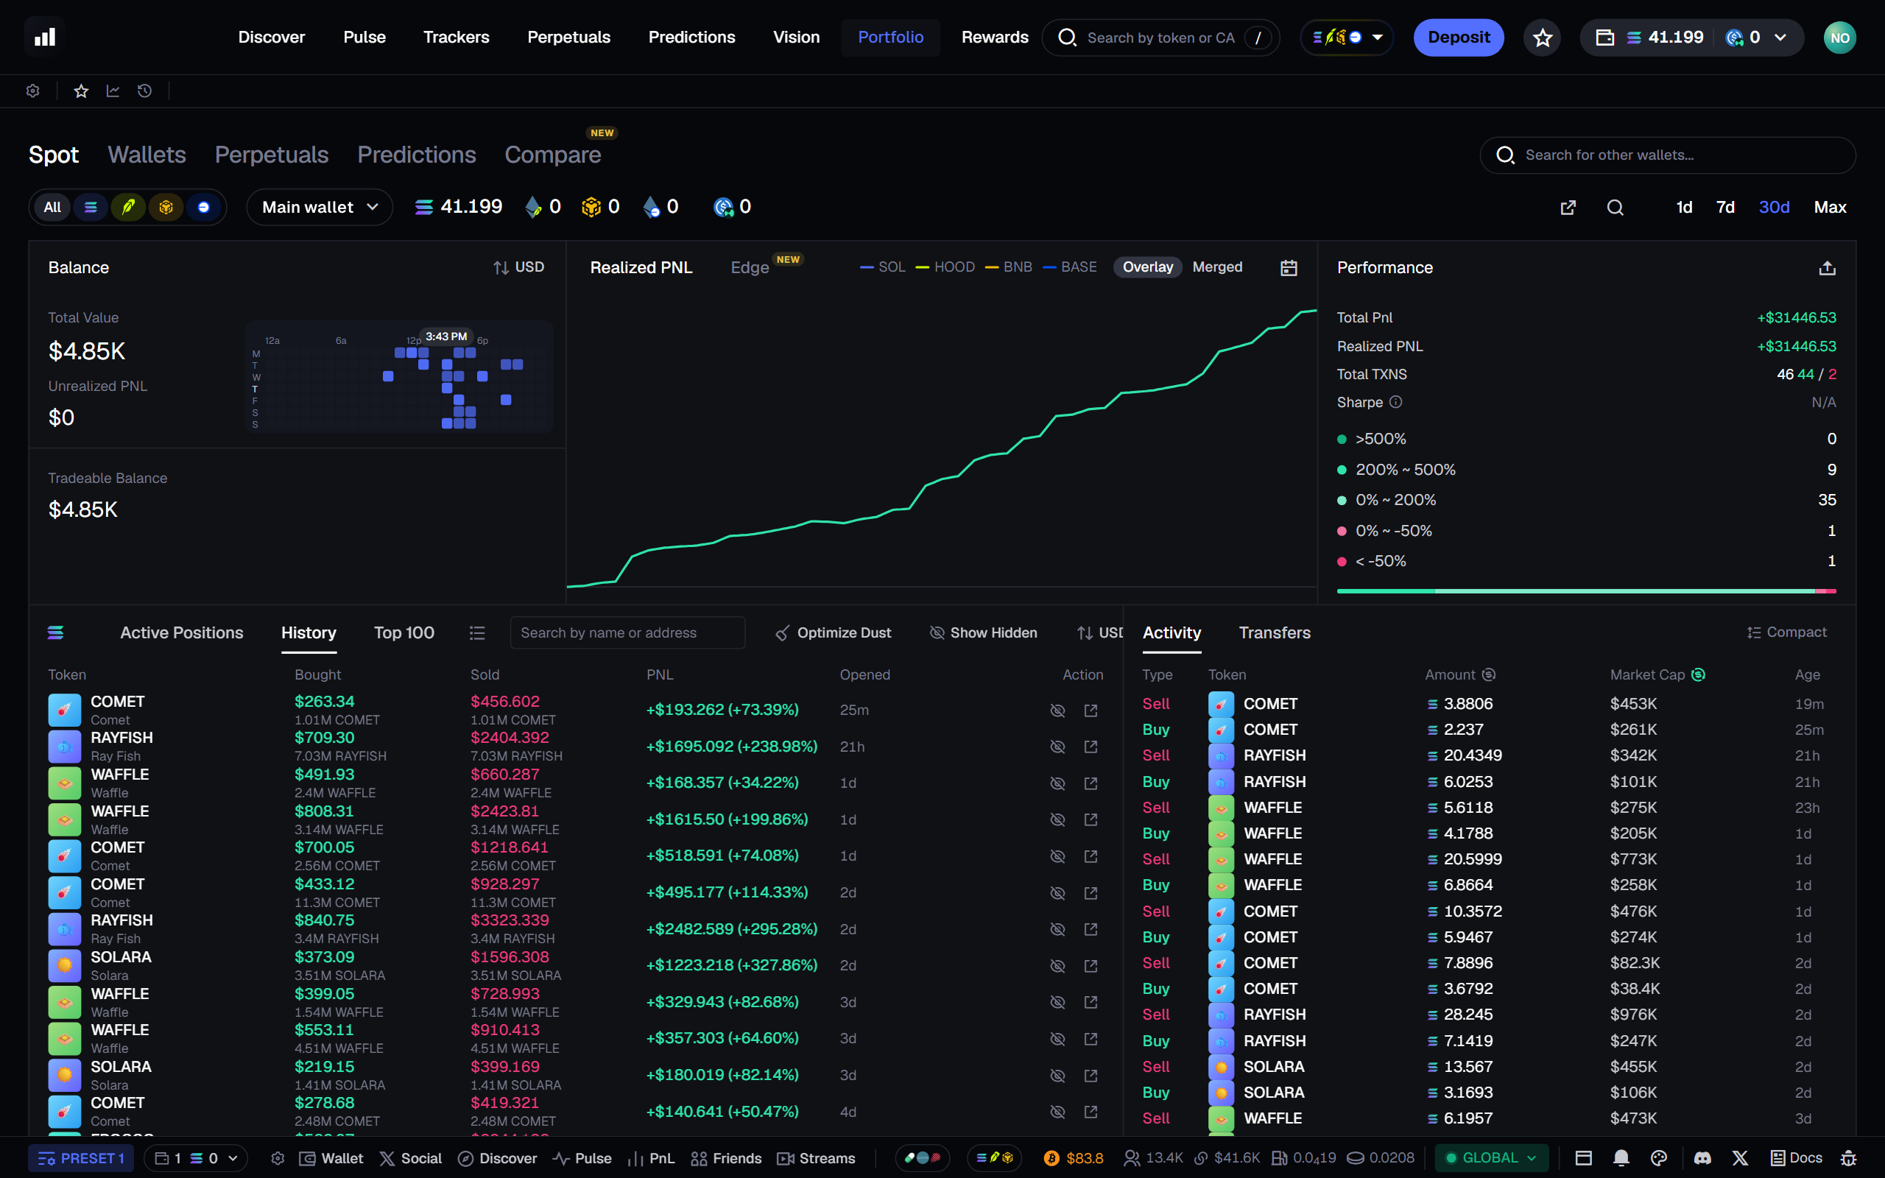Image resolution: width=1885 pixels, height=1178 pixels.
Task: Open the Perpetuals navigation menu item
Action: (568, 38)
